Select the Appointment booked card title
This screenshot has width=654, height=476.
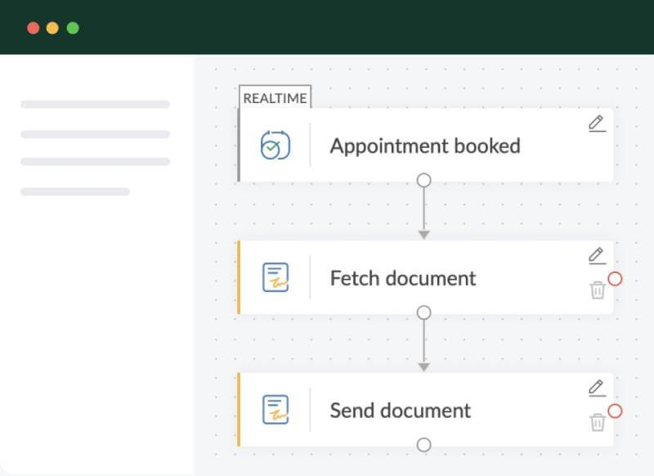pyautogui.click(x=425, y=146)
